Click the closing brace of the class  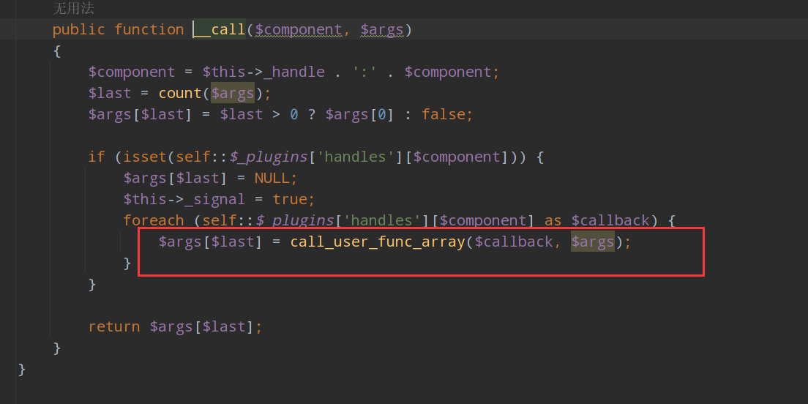[22, 370]
